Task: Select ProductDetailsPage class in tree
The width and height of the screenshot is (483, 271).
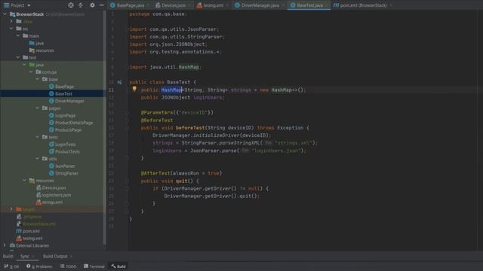Action: [x=74, y=123]
